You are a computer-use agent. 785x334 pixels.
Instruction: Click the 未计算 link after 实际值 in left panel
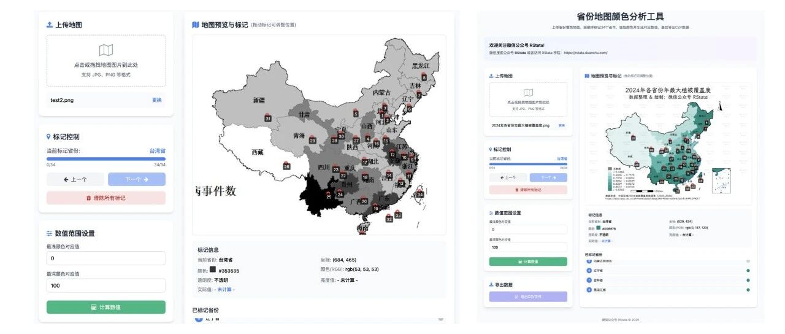pos(226,289)
